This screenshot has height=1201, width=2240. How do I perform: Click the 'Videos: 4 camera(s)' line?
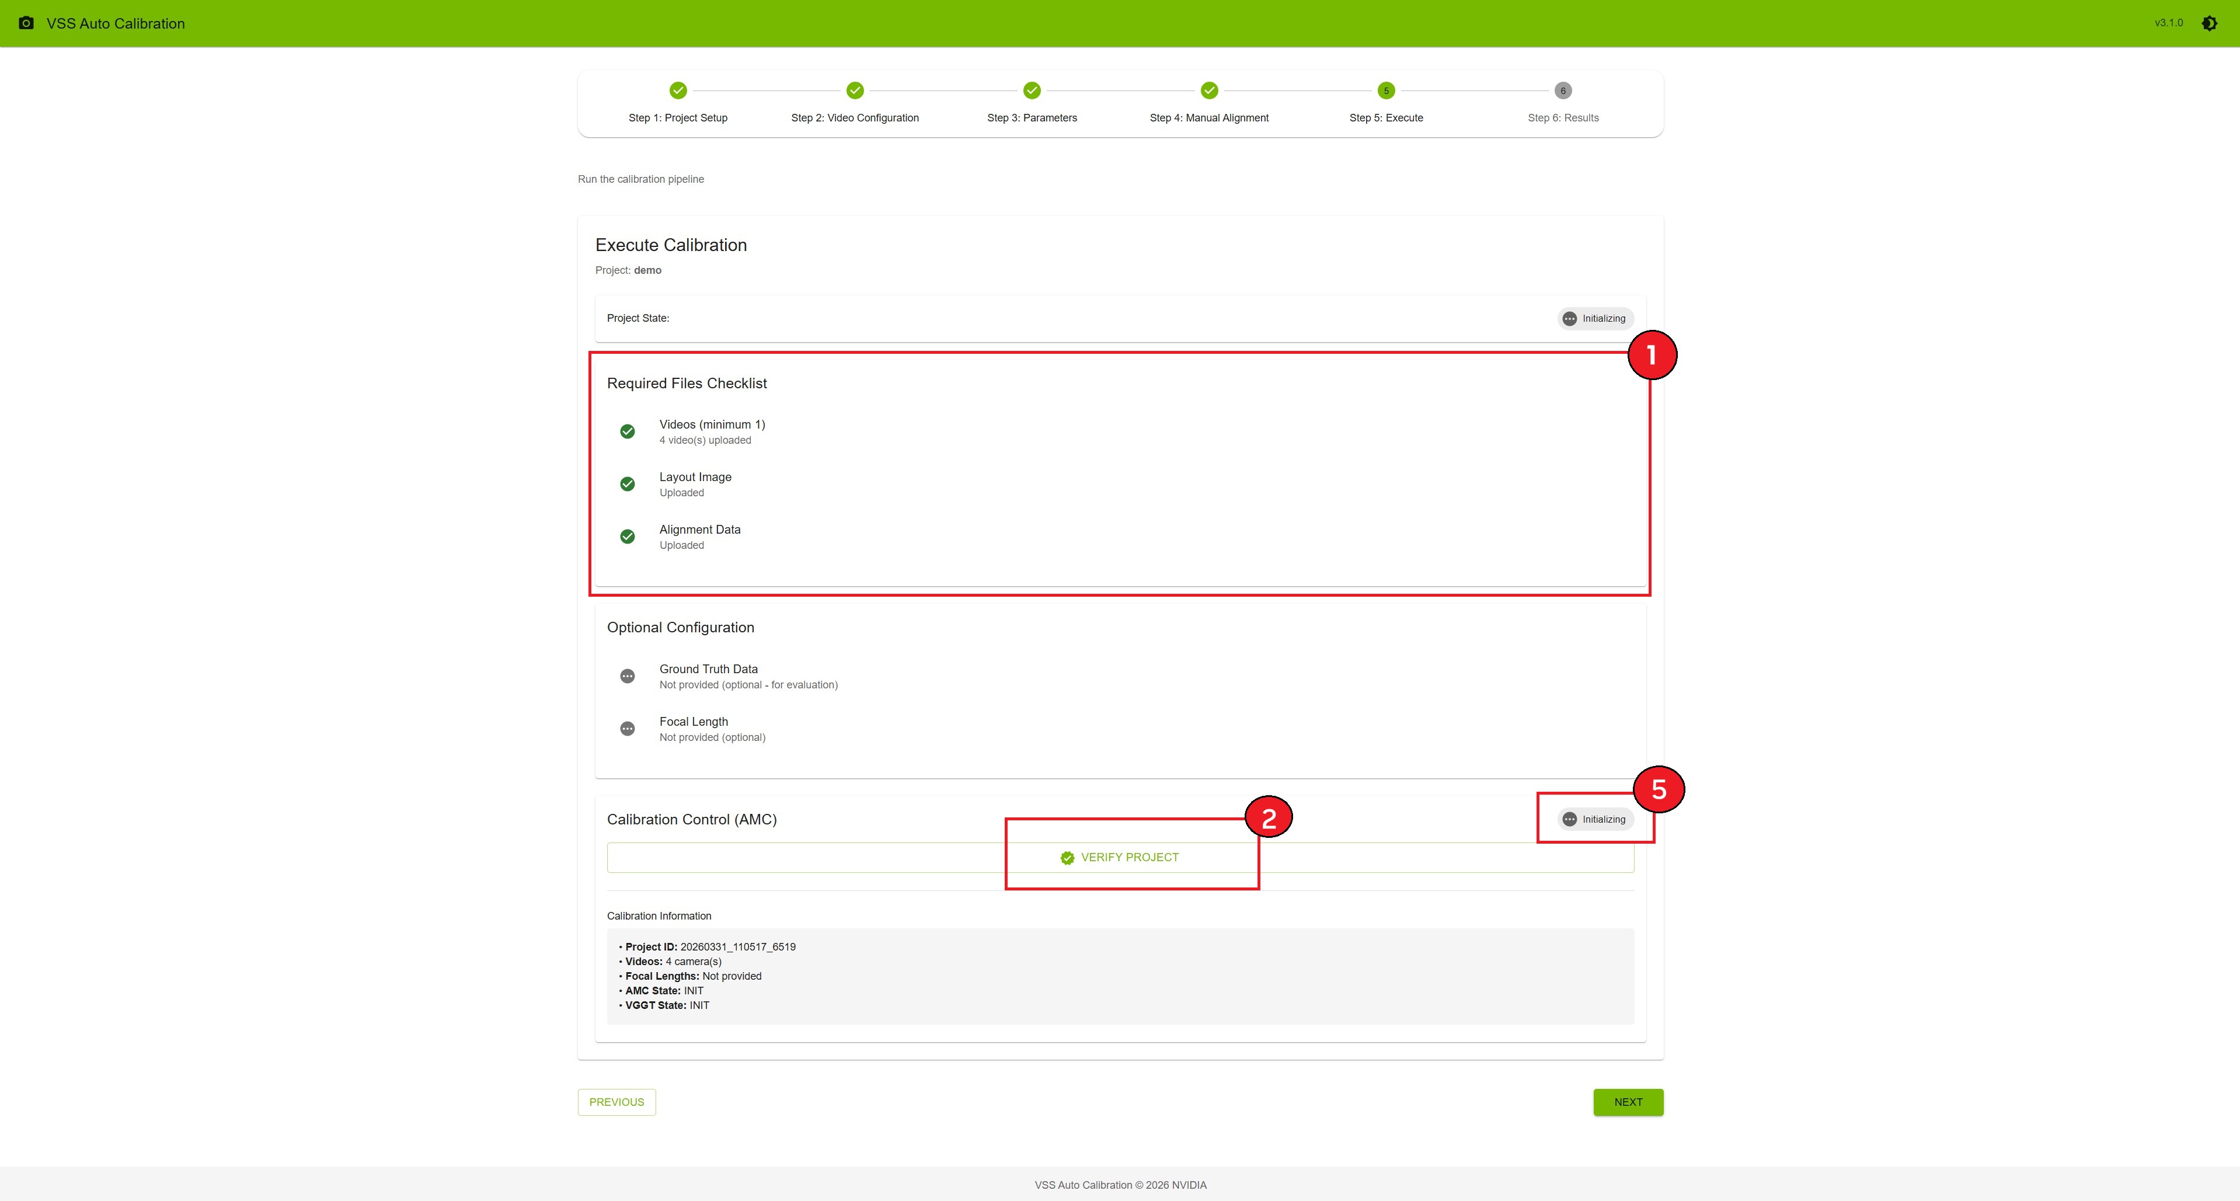(670, 961)
